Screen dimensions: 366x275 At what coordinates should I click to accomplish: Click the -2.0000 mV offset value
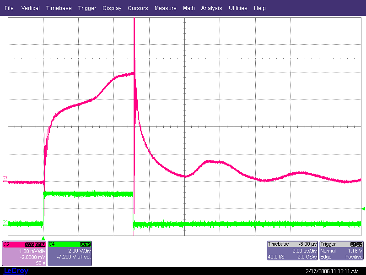point(32,257)
